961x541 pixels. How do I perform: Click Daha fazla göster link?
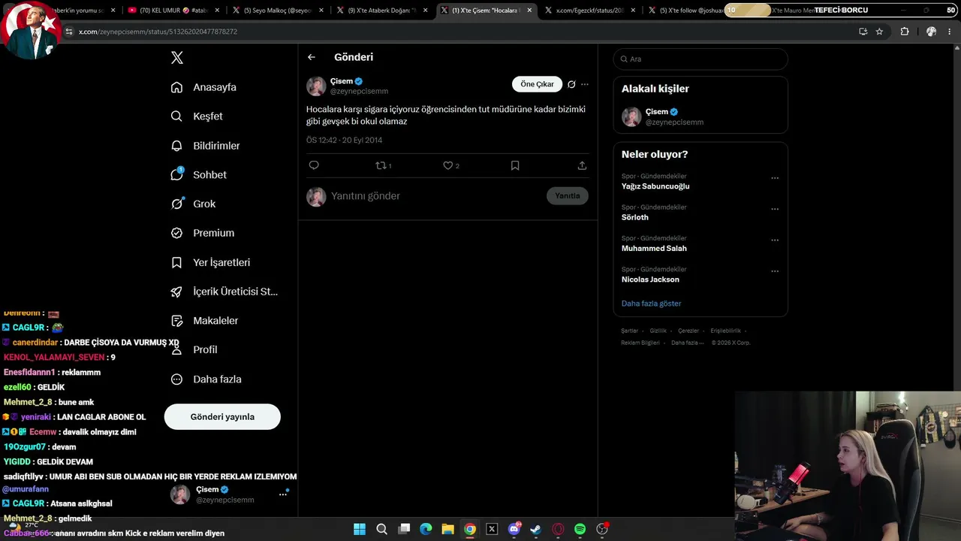coord(651,304)
